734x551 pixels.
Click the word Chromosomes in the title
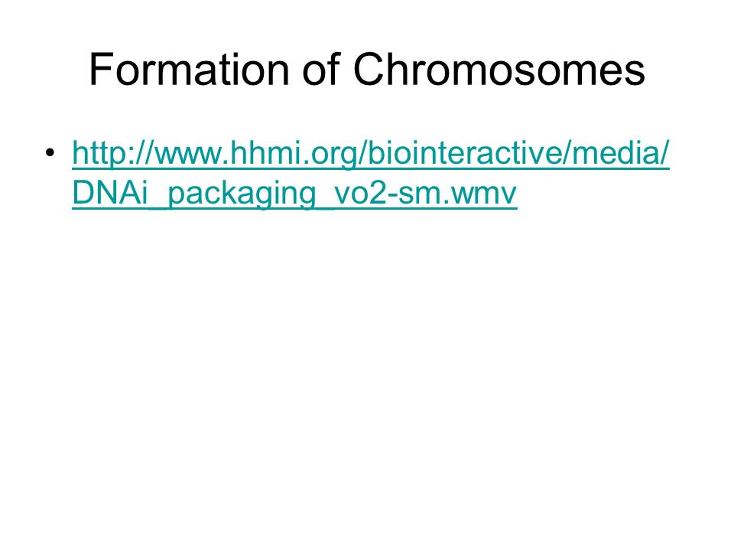[x=499, y=70]
